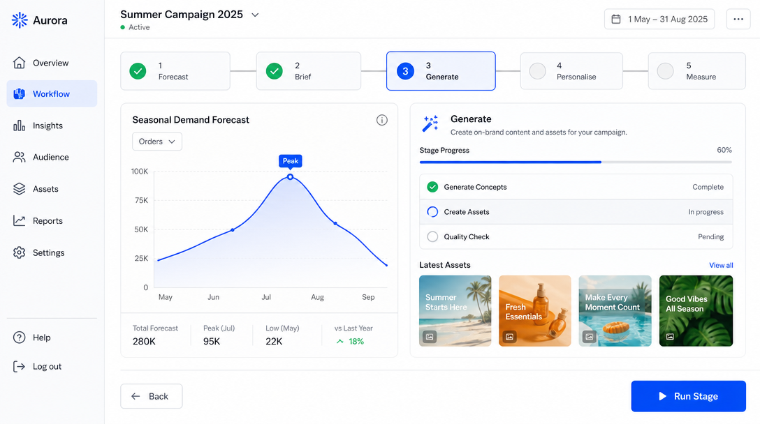Click image icon on Make Every Moment Count asset

(589, 336)
